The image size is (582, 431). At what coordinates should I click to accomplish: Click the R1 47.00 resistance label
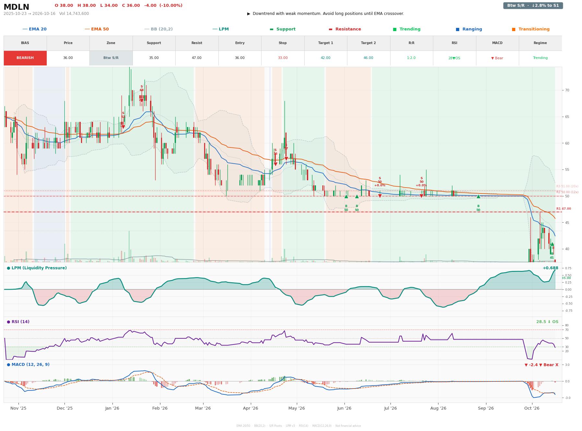(564, 209)
